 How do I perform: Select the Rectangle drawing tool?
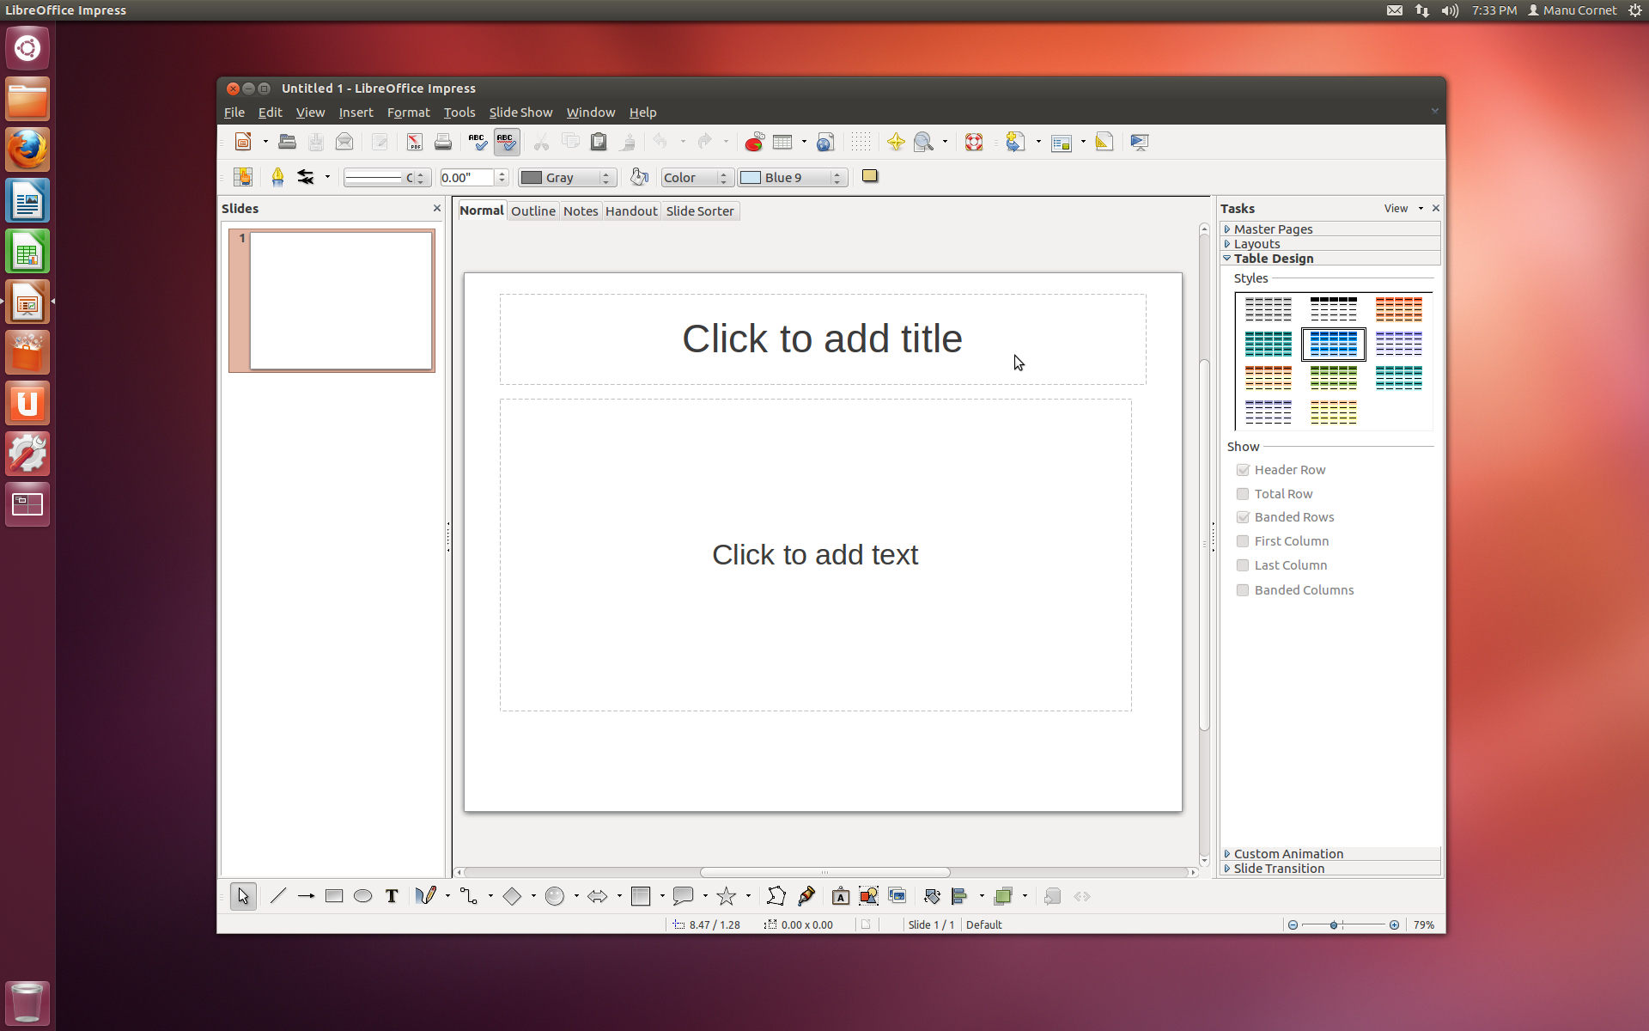pos(334,896)
